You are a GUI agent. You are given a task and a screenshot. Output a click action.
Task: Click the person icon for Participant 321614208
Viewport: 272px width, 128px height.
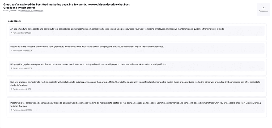11,33
